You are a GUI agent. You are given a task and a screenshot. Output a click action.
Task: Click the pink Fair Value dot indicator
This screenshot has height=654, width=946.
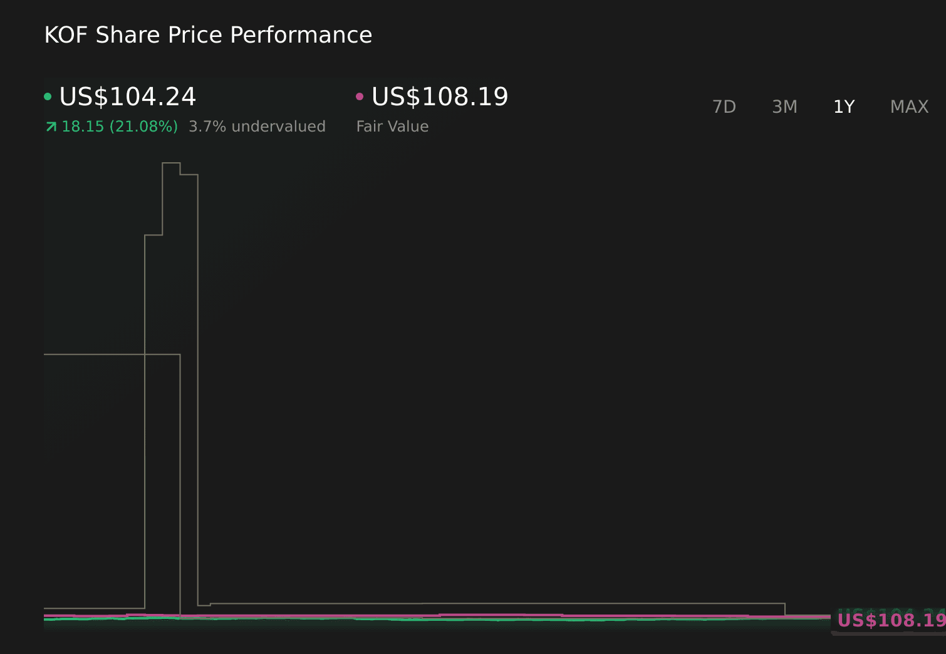(360, 96)
